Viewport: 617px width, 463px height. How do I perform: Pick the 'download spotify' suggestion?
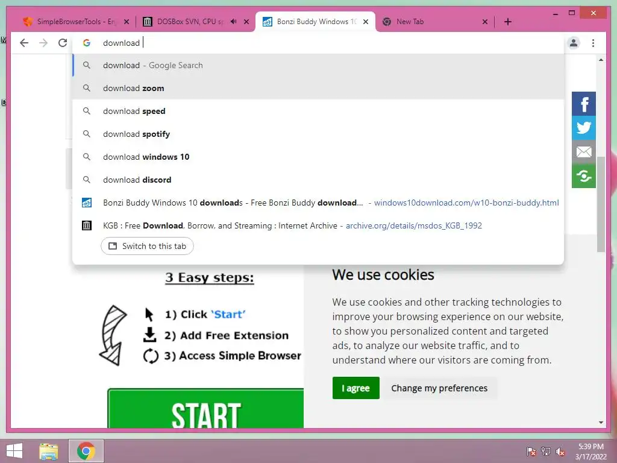[x=318, y=134]
